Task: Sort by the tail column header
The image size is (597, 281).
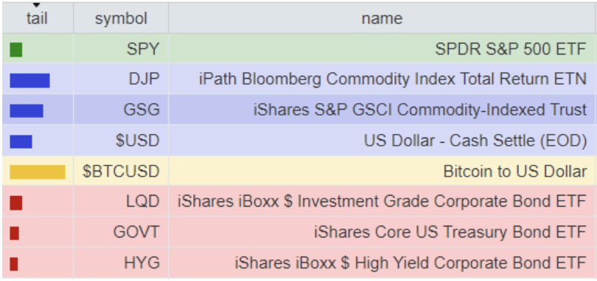Action: point(38,18)
